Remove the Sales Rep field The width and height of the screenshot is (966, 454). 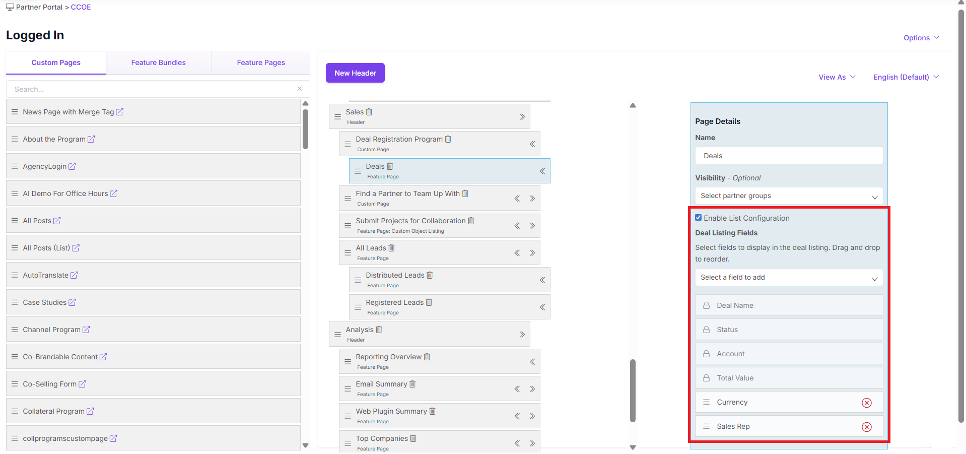(x=866, y=427)
